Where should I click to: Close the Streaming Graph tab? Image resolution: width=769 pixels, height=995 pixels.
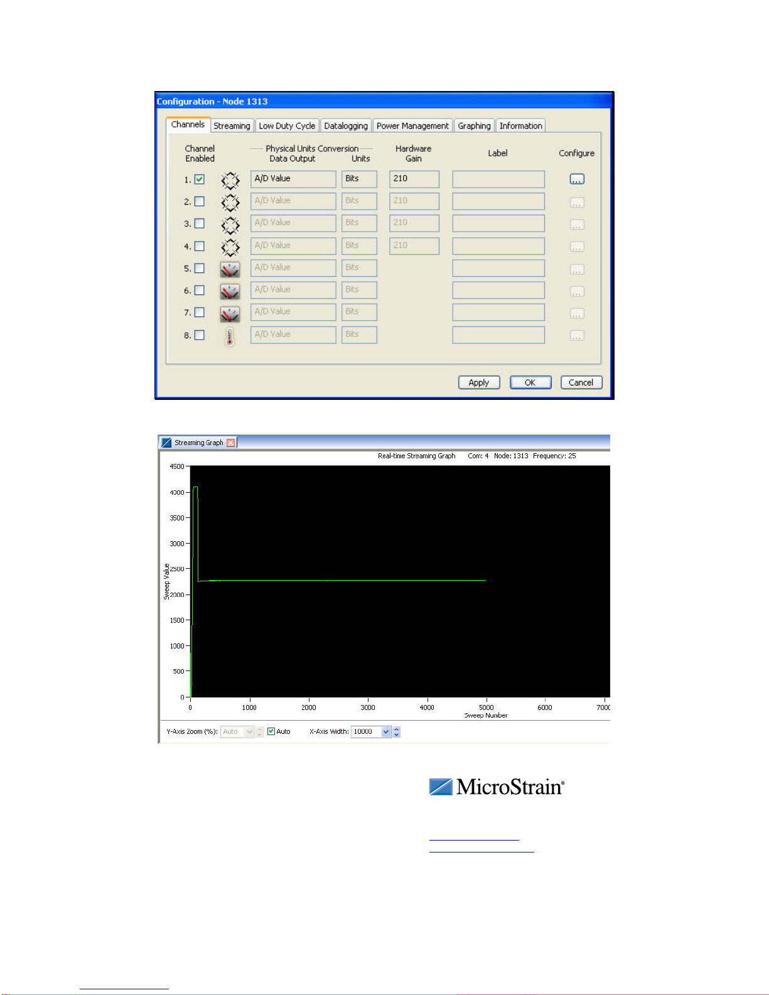click(x=231, y=443)
